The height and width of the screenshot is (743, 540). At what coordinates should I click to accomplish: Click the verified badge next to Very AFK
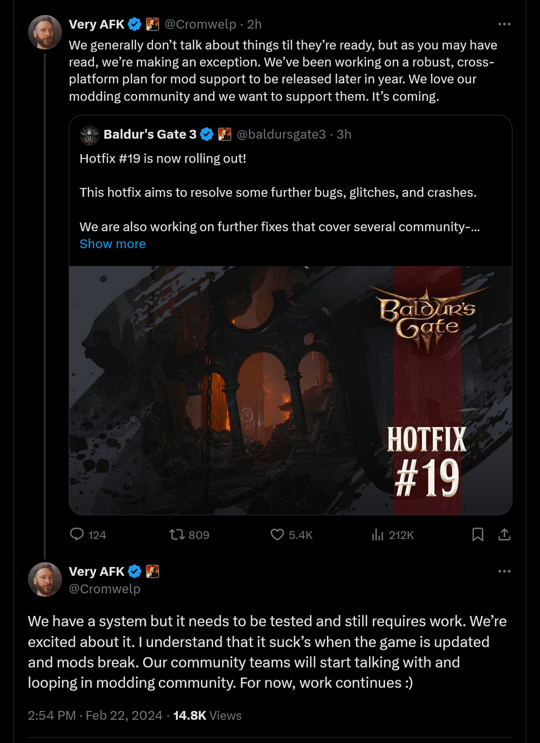tap(135, 24)
